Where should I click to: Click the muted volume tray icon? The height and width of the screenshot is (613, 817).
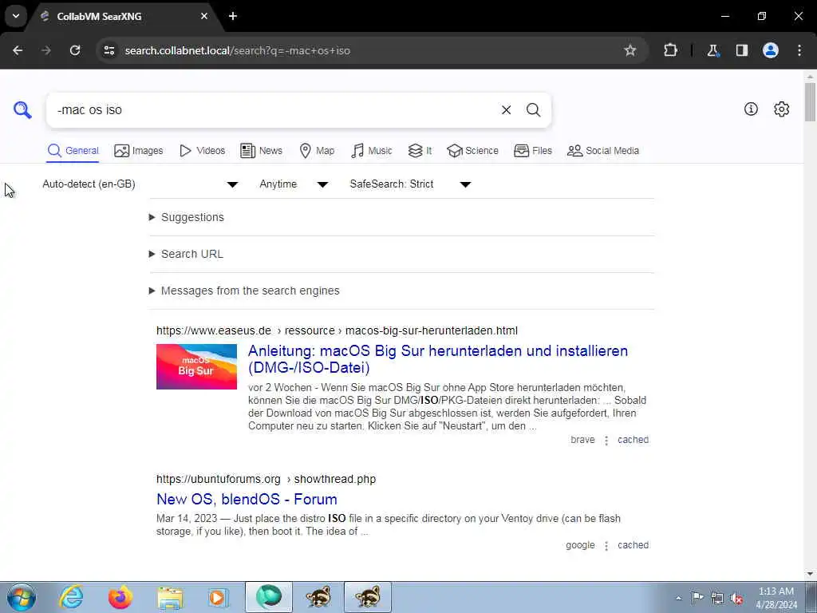point(736,599)
